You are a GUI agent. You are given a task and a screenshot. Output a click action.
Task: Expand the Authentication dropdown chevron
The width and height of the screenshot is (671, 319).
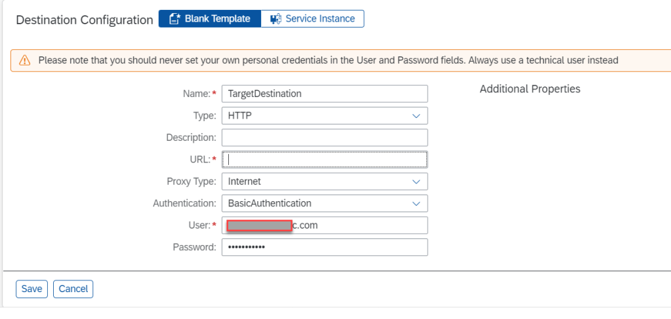416,204
